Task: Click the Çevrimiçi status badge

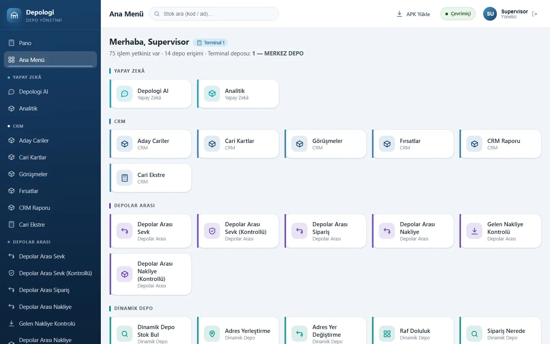Action: (x=458, y=14)
